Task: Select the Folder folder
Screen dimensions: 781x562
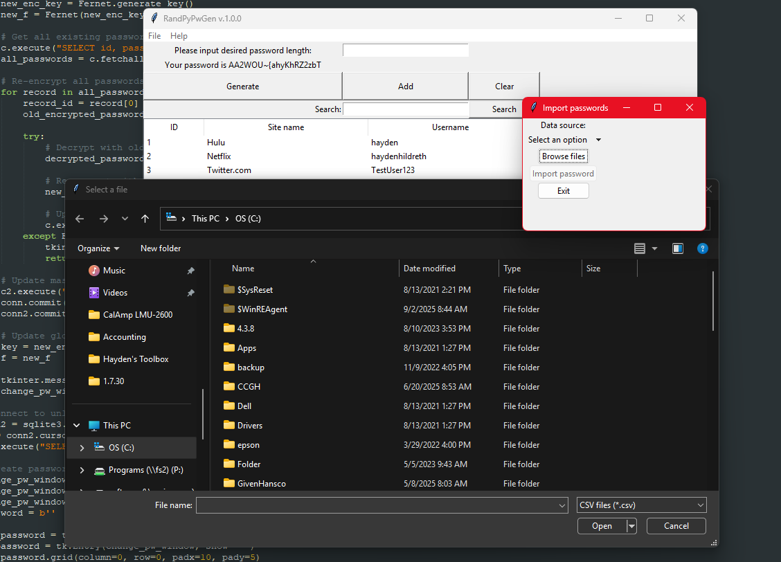Action: point(249,464)
